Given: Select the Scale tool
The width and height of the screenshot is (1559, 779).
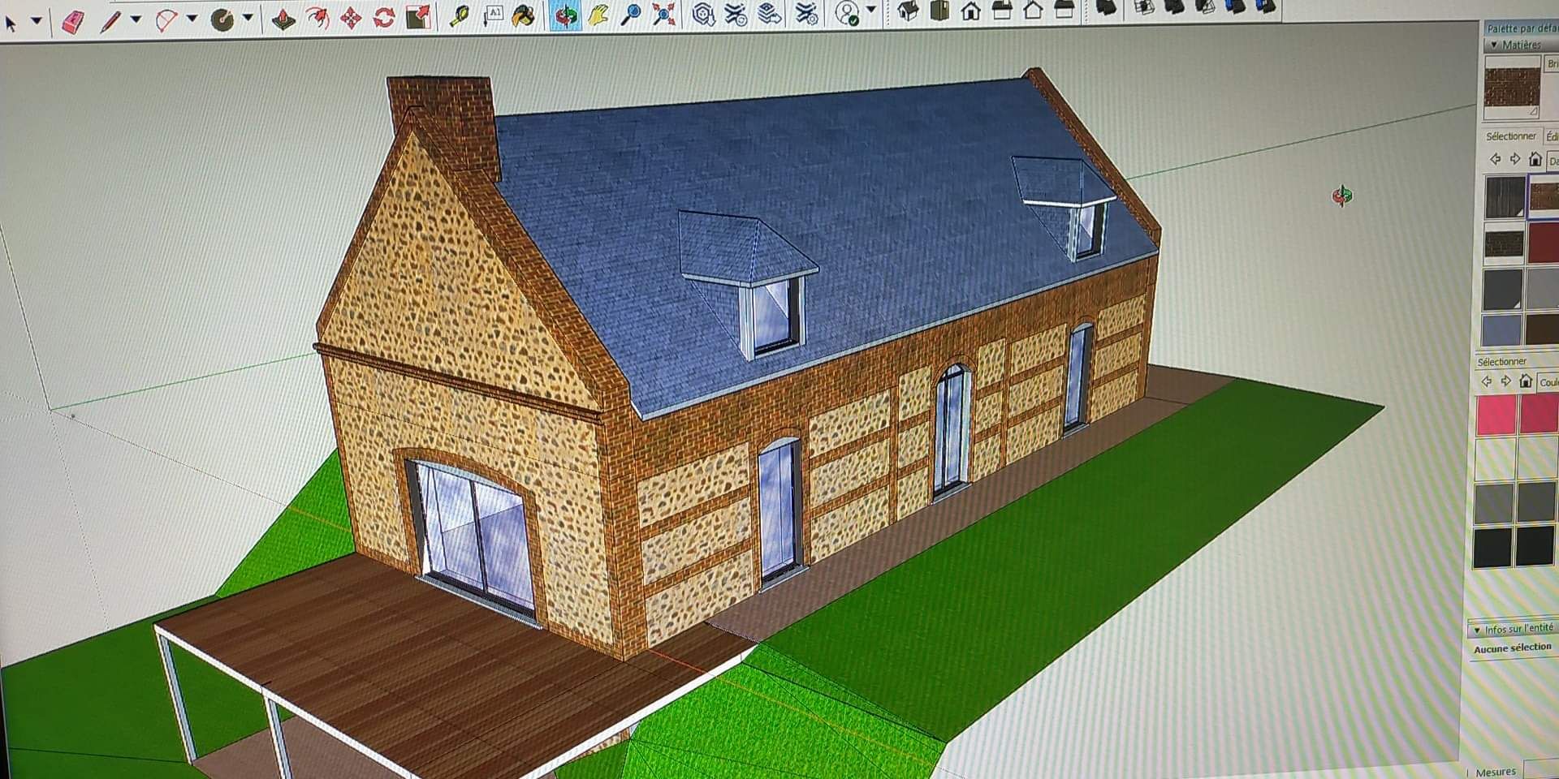Looking at the screenshot, I should 418,16.
